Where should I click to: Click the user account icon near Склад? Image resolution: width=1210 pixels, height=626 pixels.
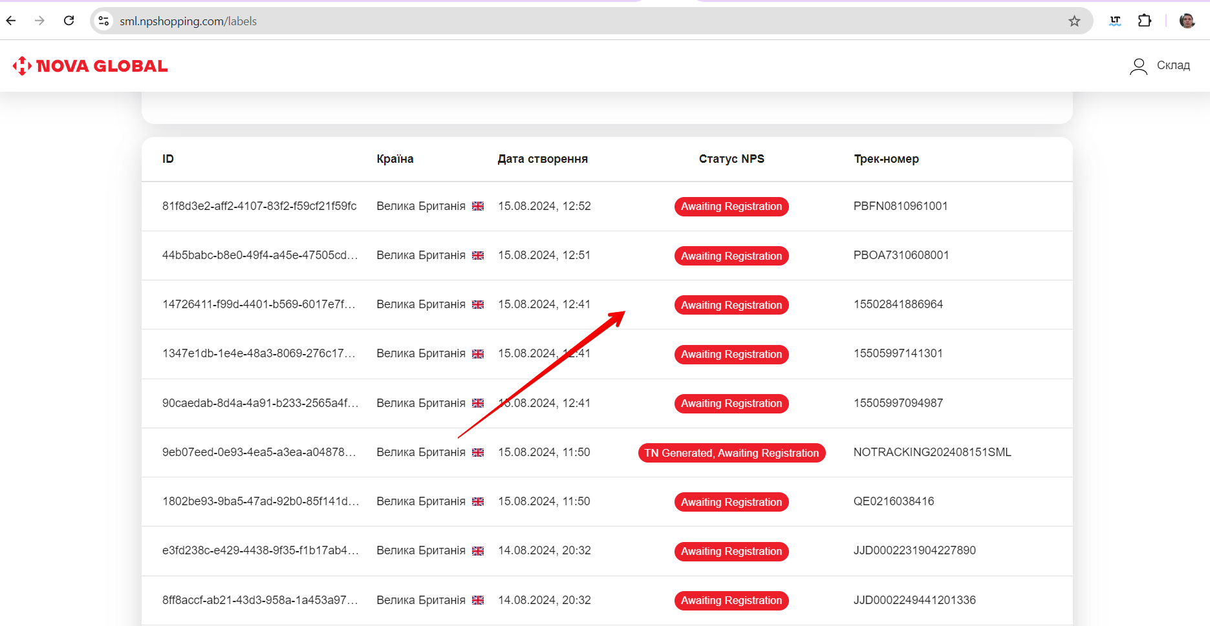(1138, 66)
